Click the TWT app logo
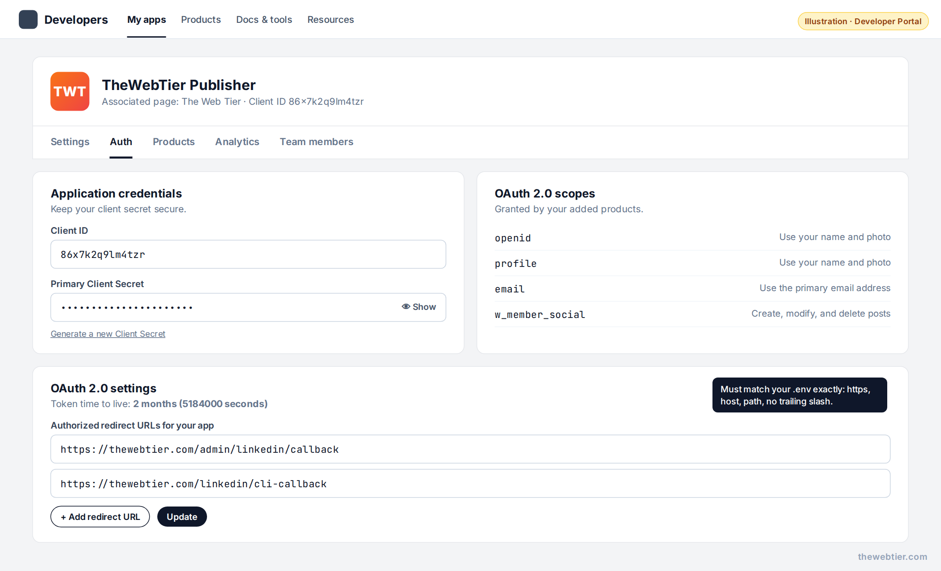Screen dimensions: 941x571 pyautogui.click(x=70, y=91)
